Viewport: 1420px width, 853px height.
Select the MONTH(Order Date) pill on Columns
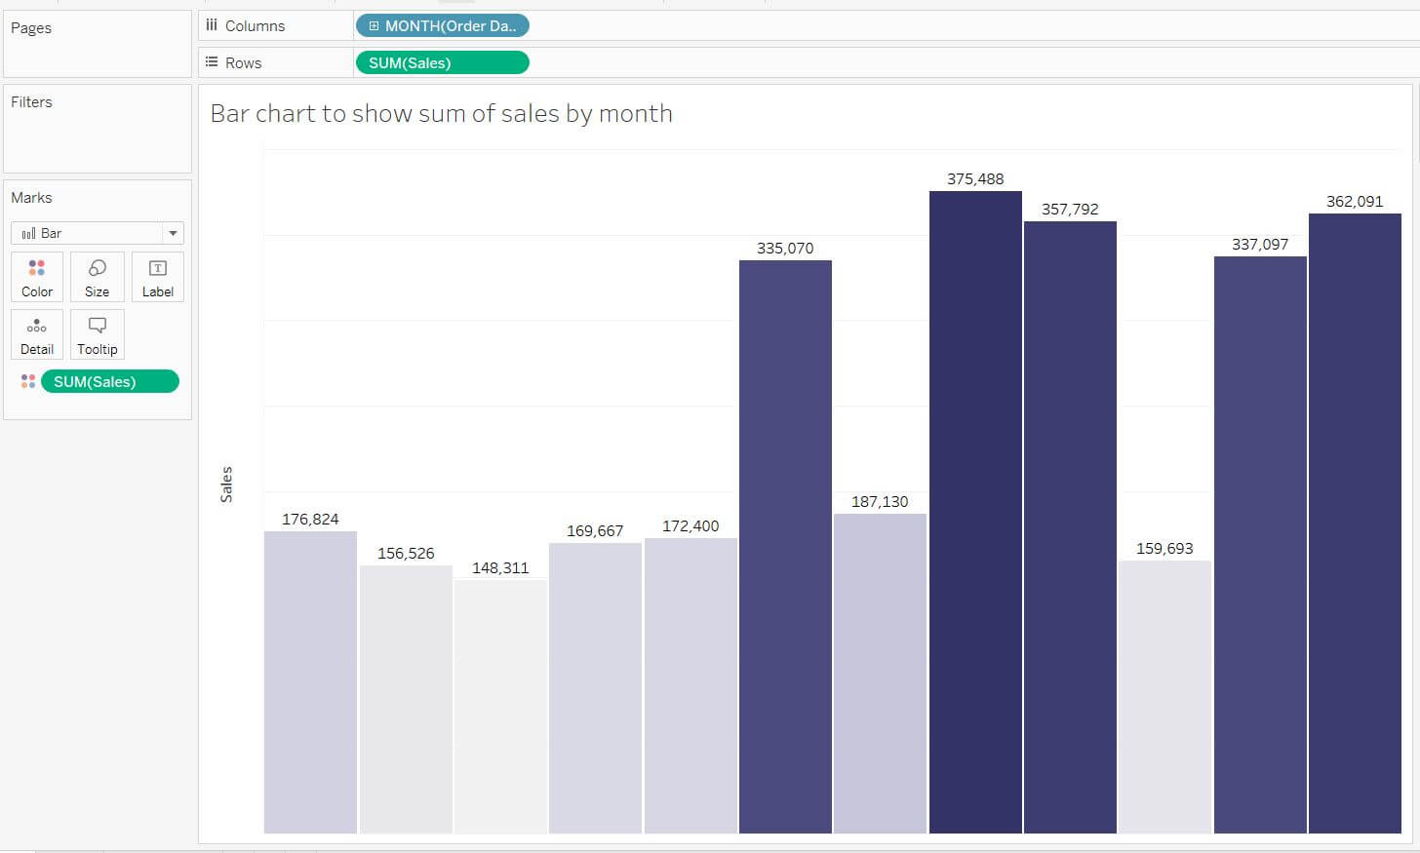click(450, 26)
